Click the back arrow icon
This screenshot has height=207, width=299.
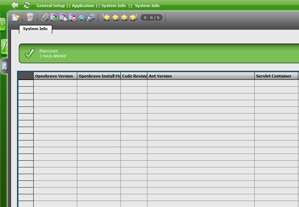(15, 5)
